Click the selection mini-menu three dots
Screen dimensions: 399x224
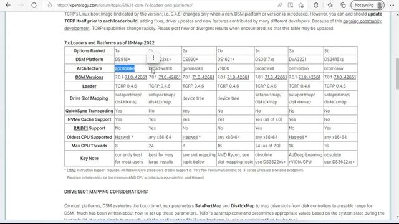point(153,58)
